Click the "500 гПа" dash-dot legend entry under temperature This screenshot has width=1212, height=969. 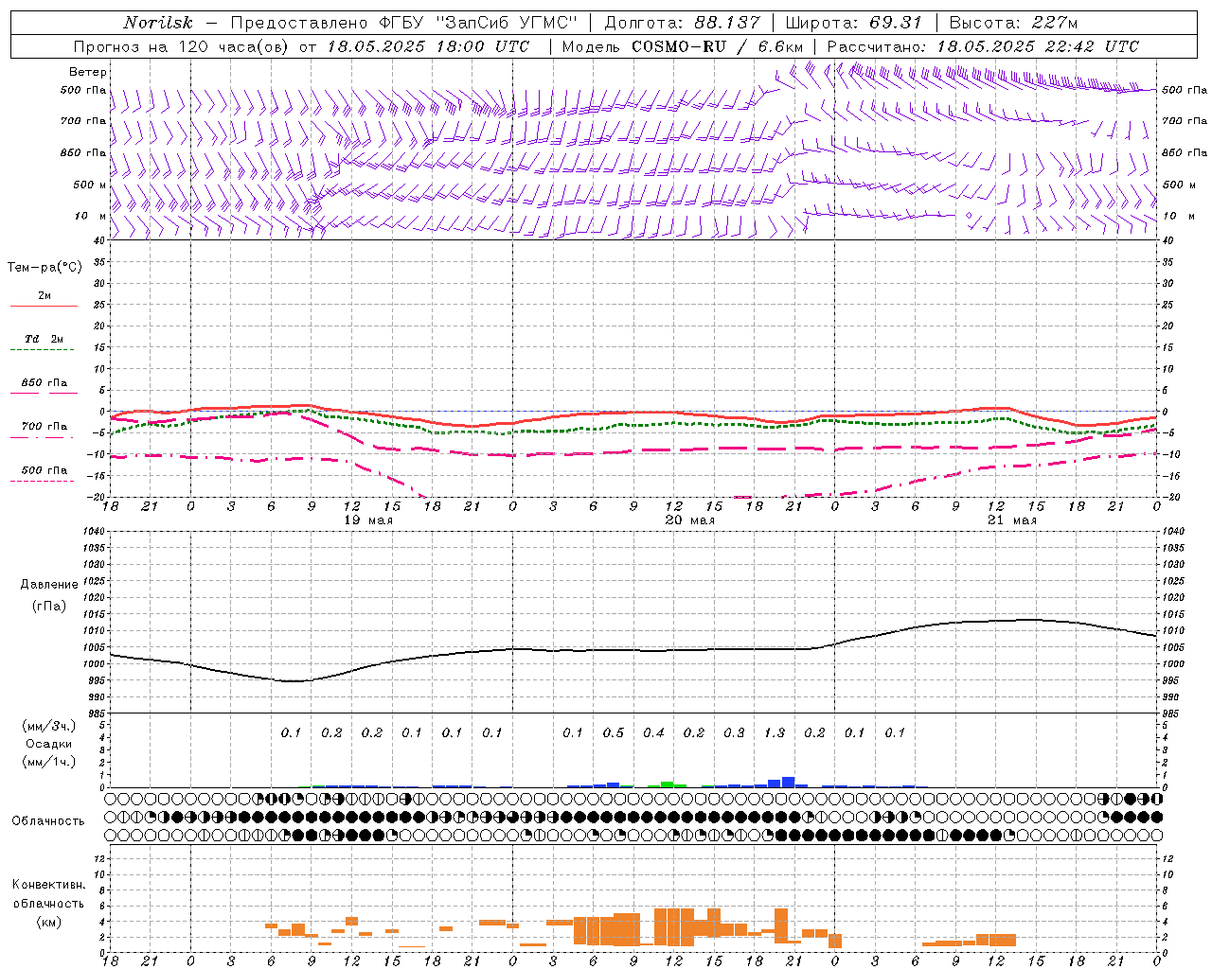coord(44,474)
